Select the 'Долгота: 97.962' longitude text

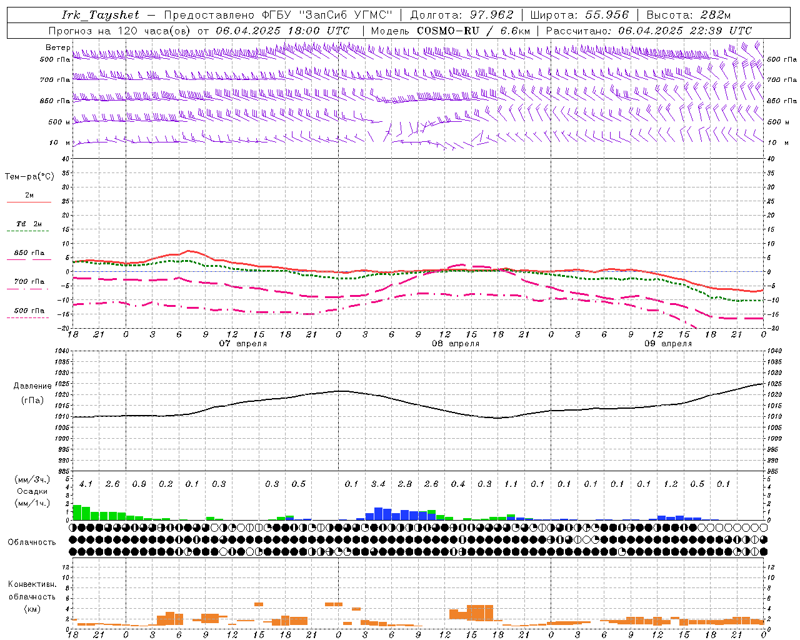tap(462, 15)
